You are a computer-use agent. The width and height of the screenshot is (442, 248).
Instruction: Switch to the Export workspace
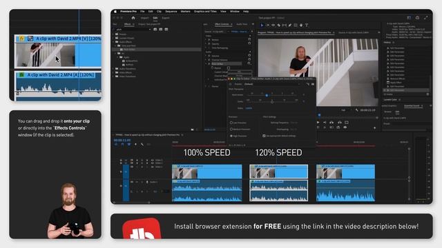(x=166, y=18)
